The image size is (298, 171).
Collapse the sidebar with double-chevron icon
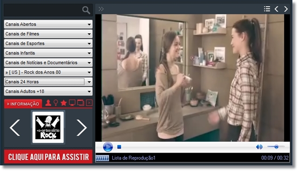(101, 9)
